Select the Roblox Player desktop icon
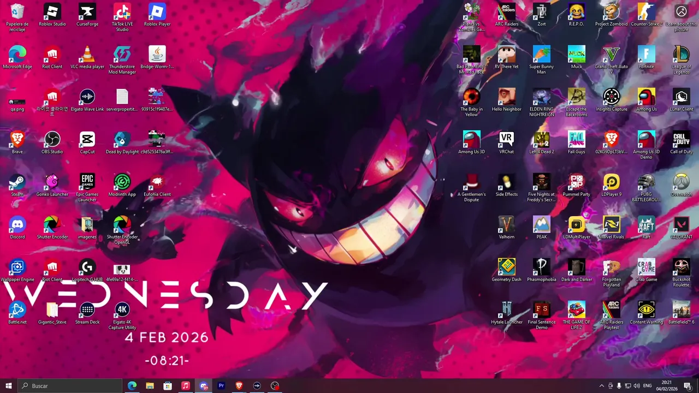This screenshot has width=699, height=393. point(157,15)
